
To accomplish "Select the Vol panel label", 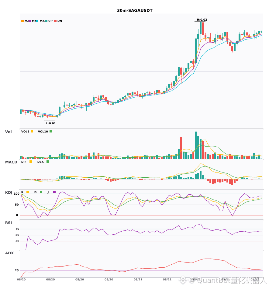I will point(9,132).
